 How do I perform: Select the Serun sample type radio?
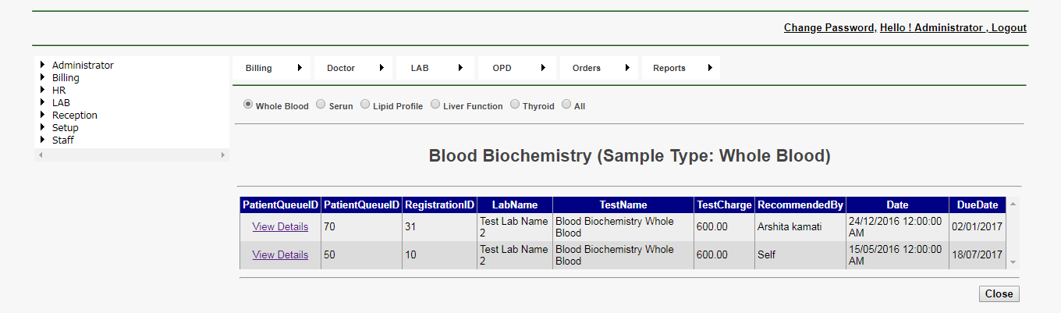(321, 105)
